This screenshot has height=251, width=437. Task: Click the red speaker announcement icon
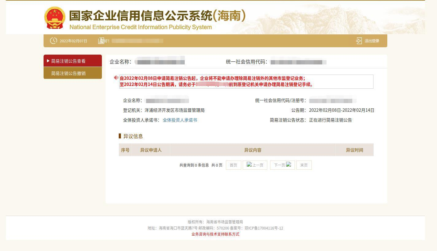(x=116, y=78)
